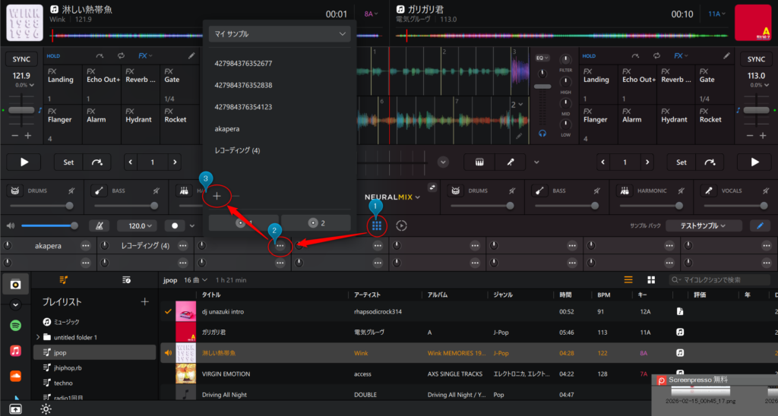Click plus icon to add new sample
778x416 pixels.
(217, 196)
